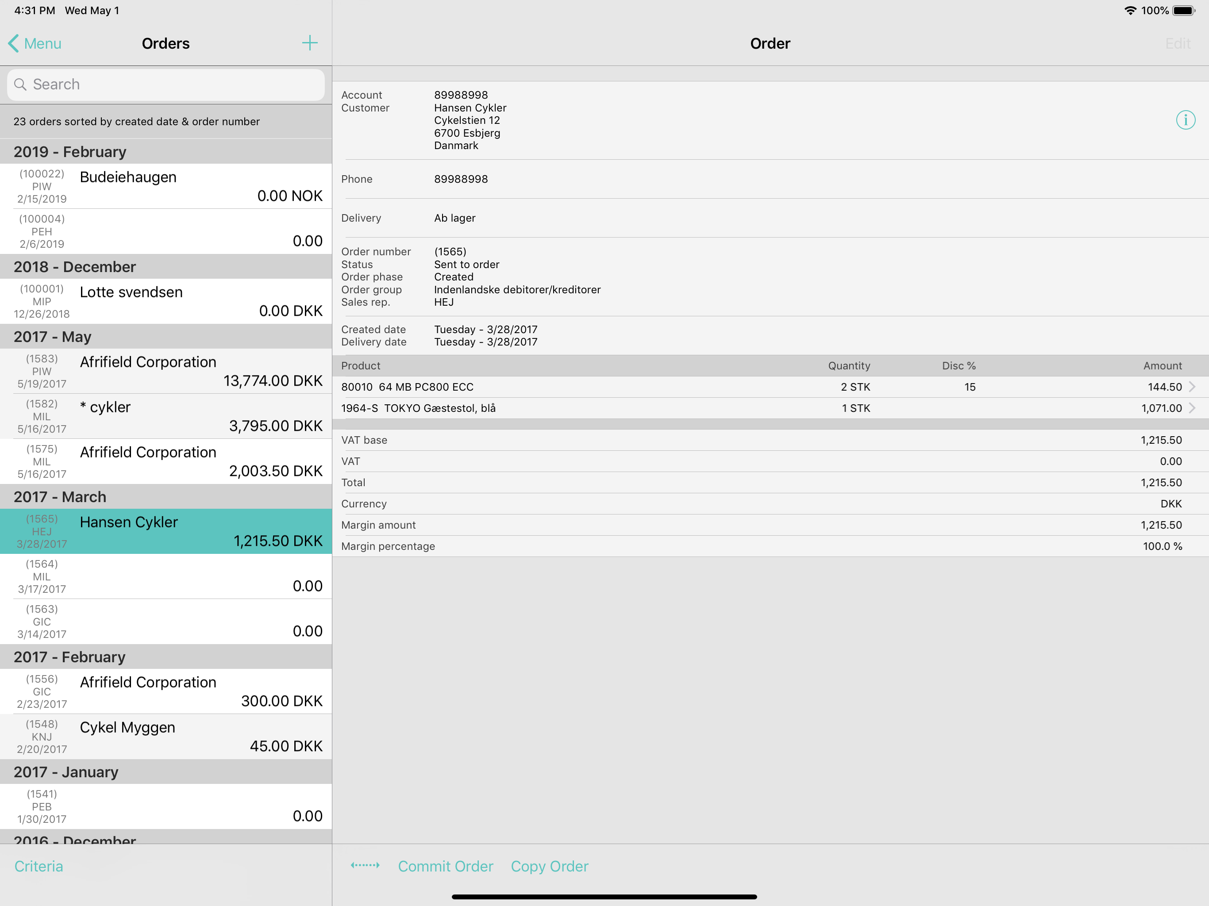Tap the 2017 - May section header
The height and width of the screenshot is (906, 1209).
click(166, 337)
